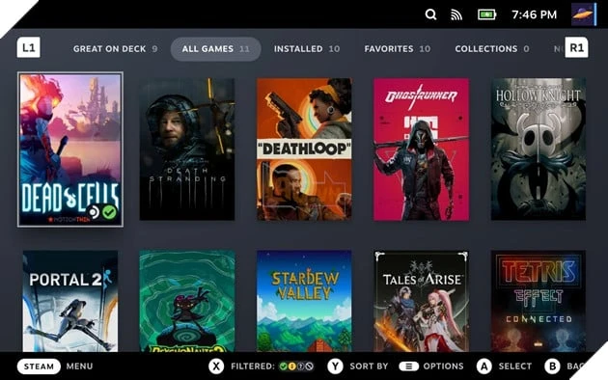The height and width of the screenshot is (380, 608).
Task: Open the MENU label beside STEAM
Action: (x=79, y=366)
